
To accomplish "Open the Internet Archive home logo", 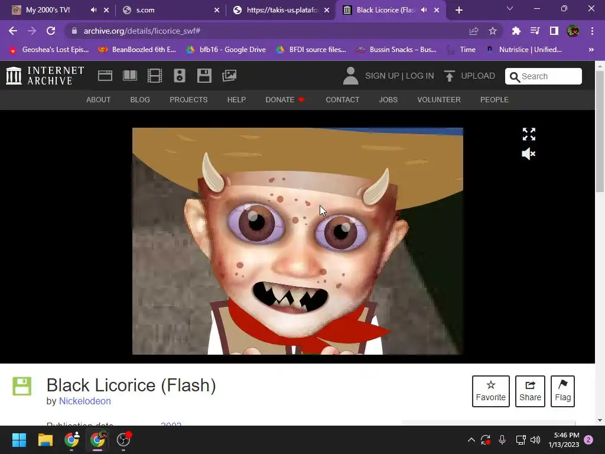I will coord(45,76).
